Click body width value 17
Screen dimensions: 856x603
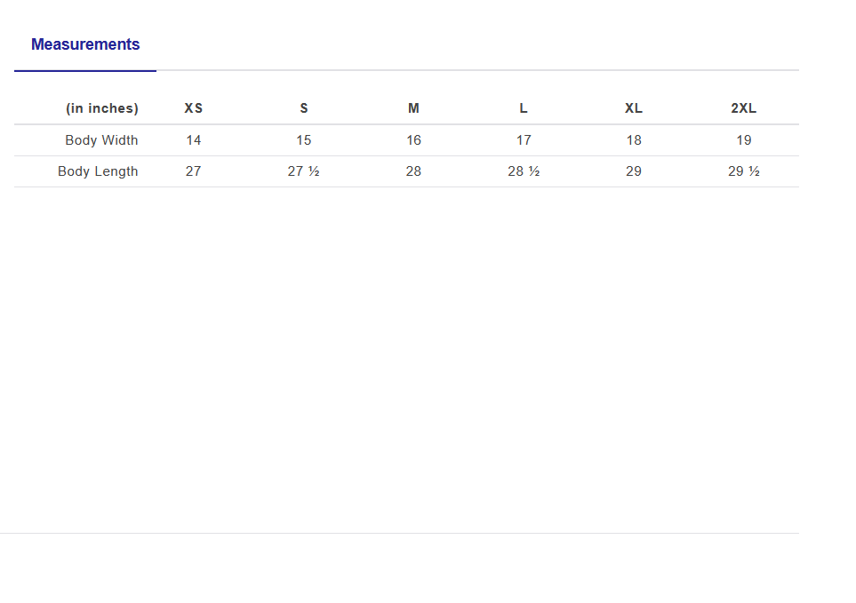(x=524, y=140)
